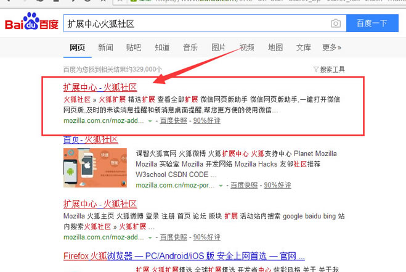Select the 音乐 tab

click(x=190, y=47)
